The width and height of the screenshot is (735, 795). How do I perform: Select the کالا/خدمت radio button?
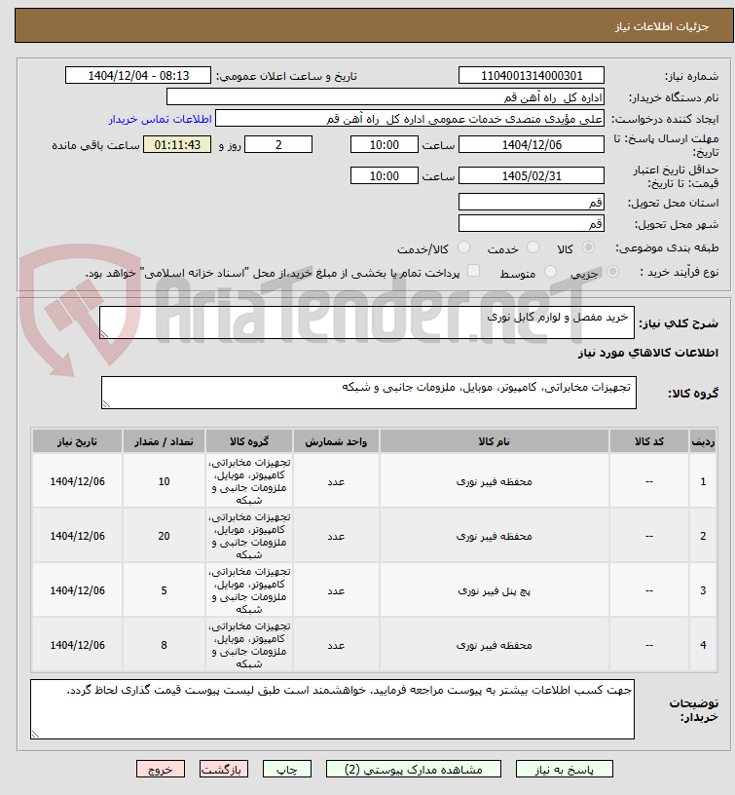(463, 247)
